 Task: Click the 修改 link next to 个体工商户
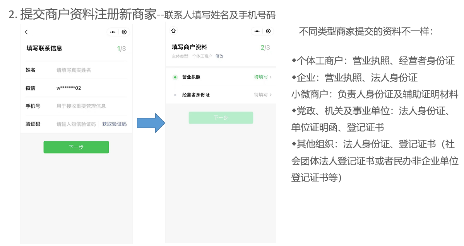[x=219, y=56]
